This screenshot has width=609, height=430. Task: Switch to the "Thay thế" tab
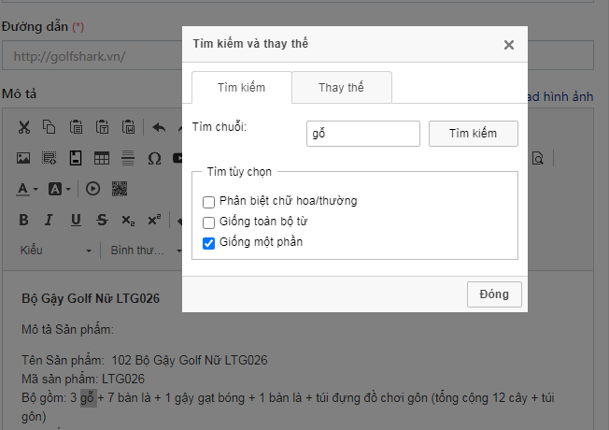coord(341,88)
